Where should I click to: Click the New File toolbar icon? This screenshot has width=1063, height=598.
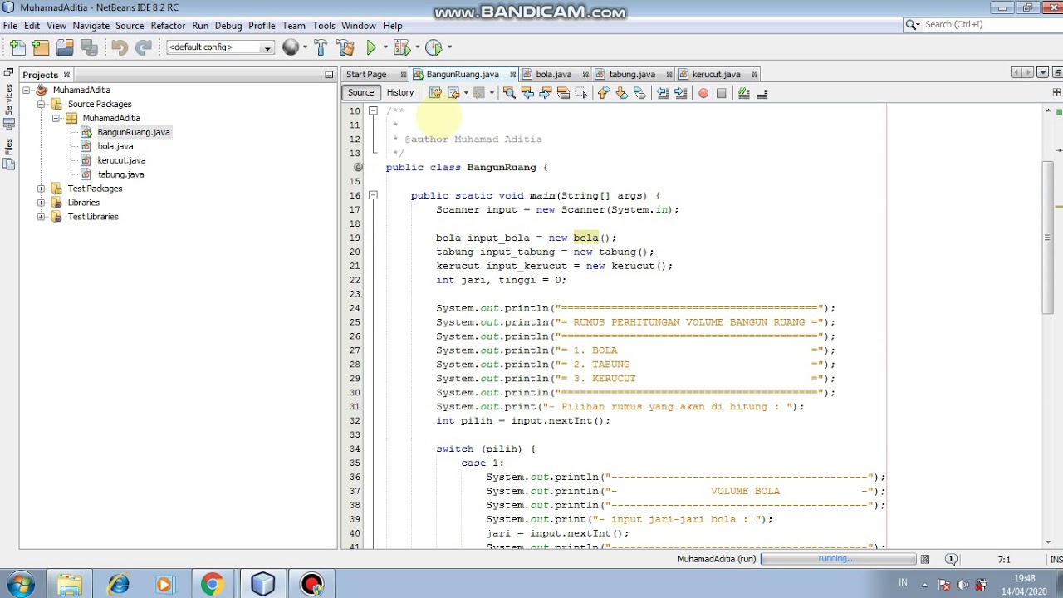(17, 48)
